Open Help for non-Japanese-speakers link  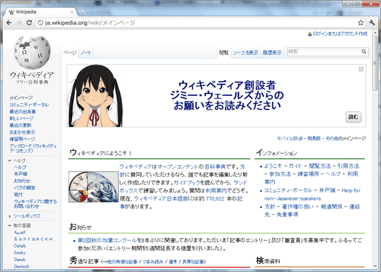point(312,194)
